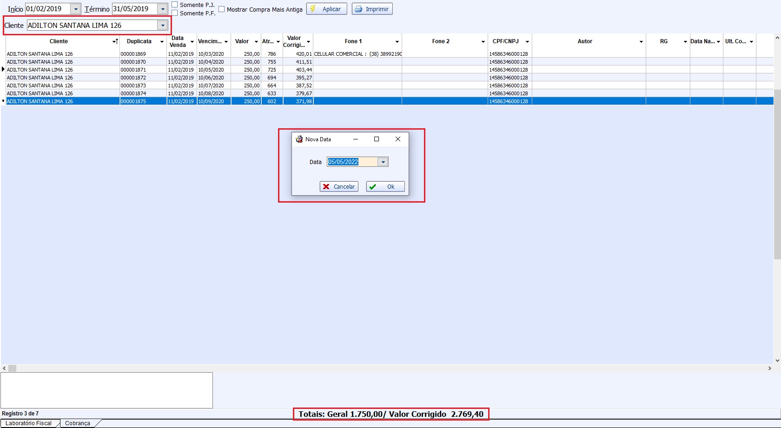Enable the Somente P.J. checkbox
The height and width of the screenshot is (428, 781).
pos(175,5)
